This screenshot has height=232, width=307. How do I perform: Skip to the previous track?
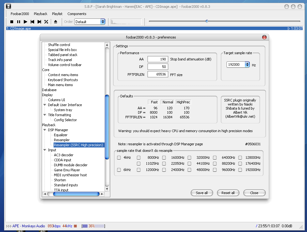[33, 22]
